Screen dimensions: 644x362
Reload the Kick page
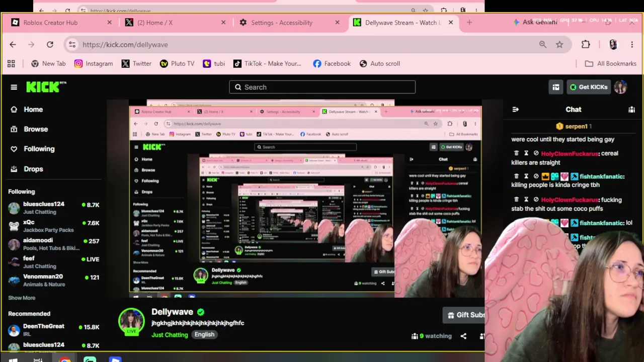pos(50,45)
